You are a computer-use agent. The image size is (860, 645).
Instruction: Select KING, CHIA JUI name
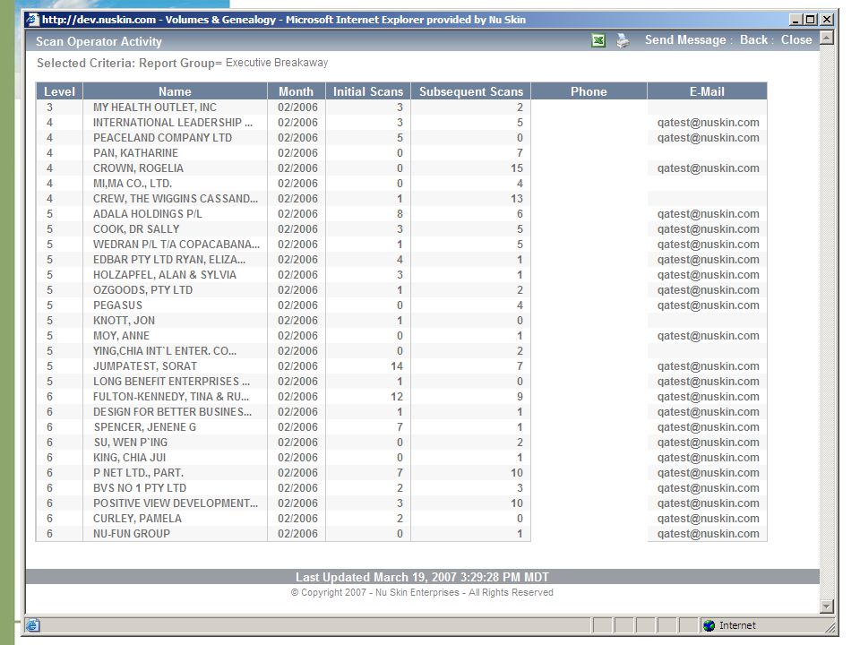coord(129,458)
